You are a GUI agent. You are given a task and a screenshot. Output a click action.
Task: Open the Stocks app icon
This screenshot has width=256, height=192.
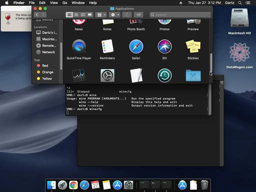click(79, 75)
